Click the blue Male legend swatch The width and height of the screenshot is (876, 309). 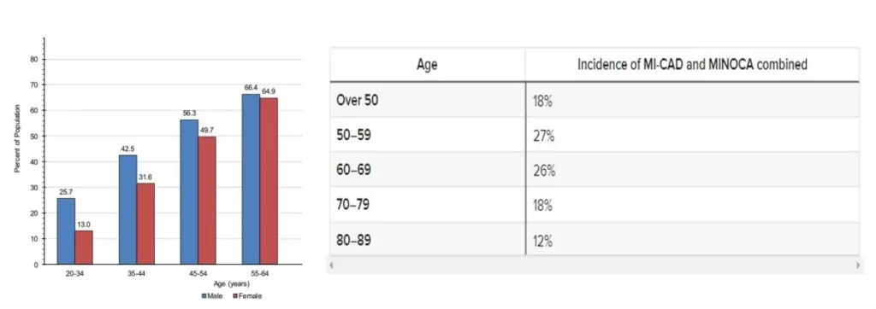click(x=204, y=296)
